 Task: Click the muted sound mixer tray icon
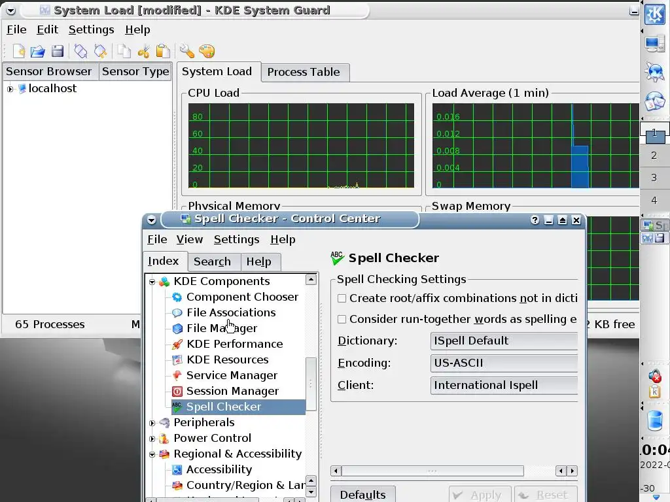(x=654, y=376)
